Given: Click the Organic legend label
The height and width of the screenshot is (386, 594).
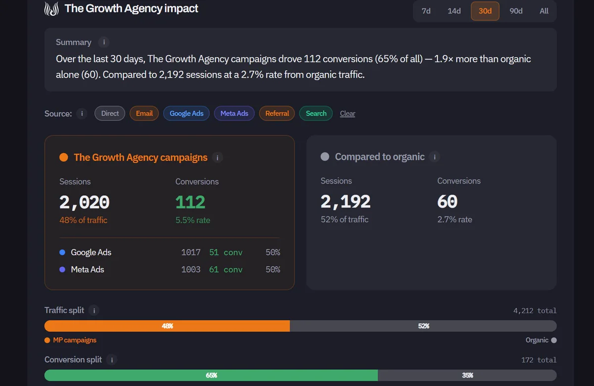Looking at the screenshot, I should pyautogui.click(x=537, y=340).
